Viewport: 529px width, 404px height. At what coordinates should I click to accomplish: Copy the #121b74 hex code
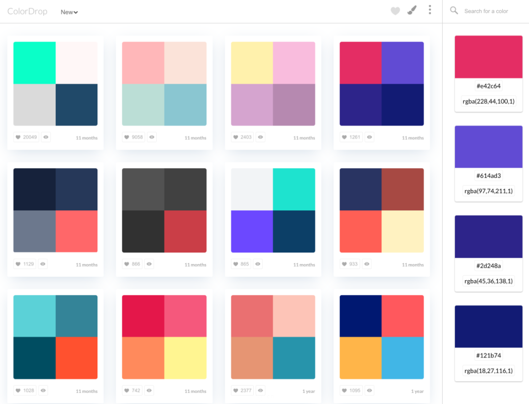[488, 356]
